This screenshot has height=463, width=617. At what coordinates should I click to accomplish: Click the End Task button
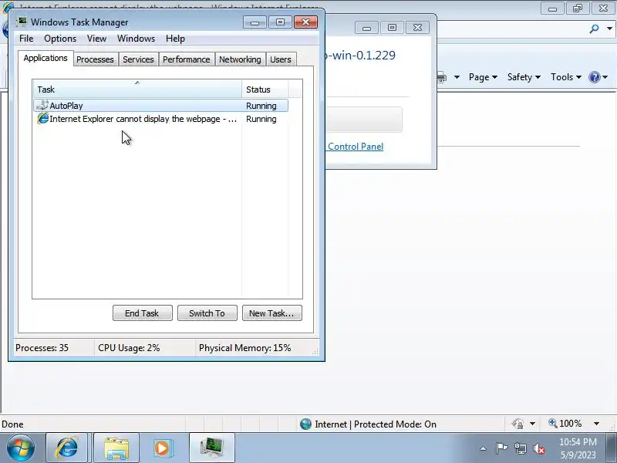tap(143, 313)
